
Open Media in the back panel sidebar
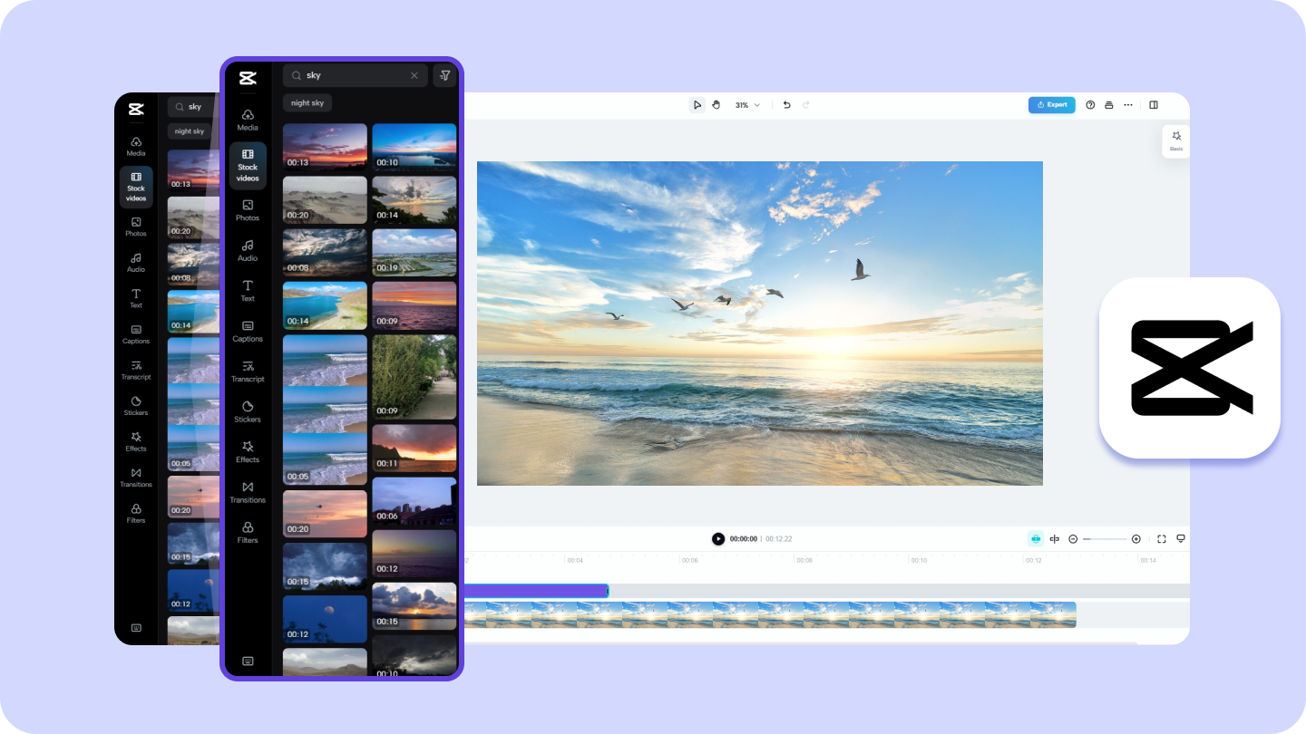136,146
